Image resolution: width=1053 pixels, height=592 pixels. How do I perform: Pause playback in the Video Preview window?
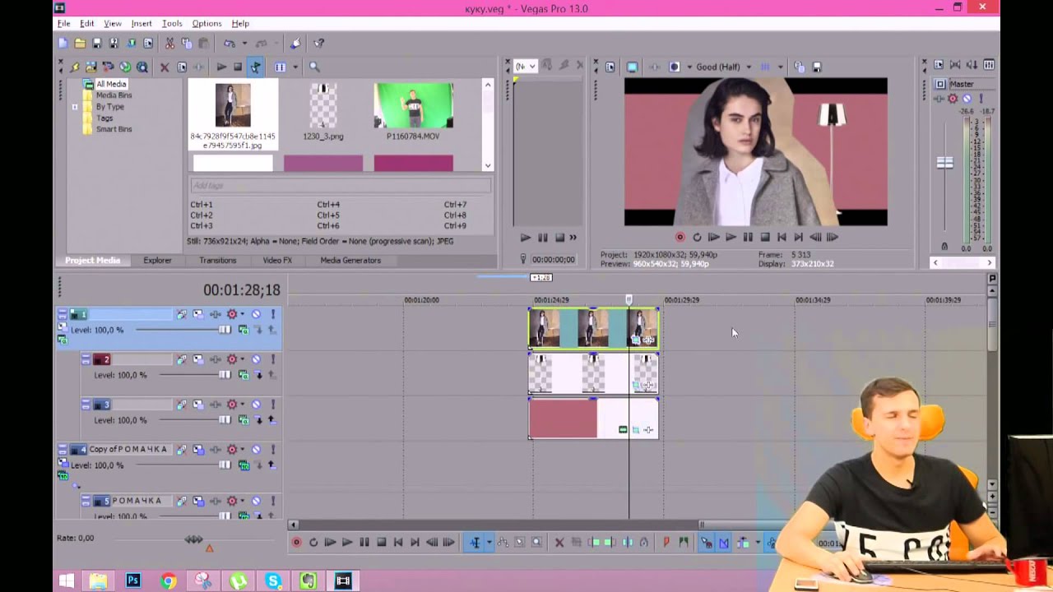pos(748,237)
